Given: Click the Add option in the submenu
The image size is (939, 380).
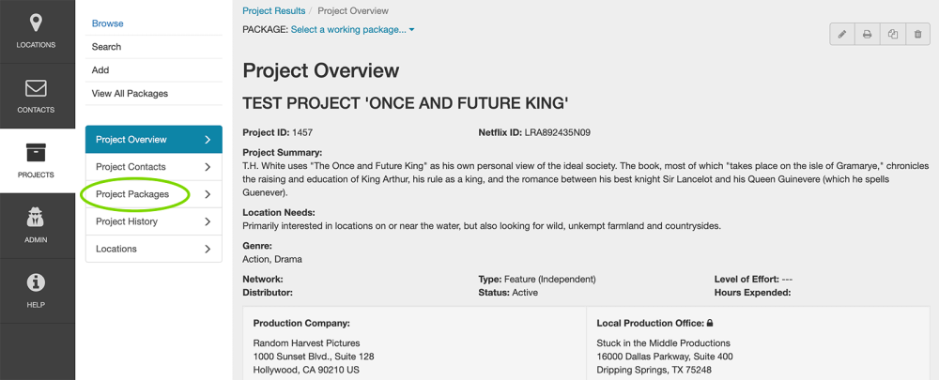Looking at the screenshot, I should 100,70.
